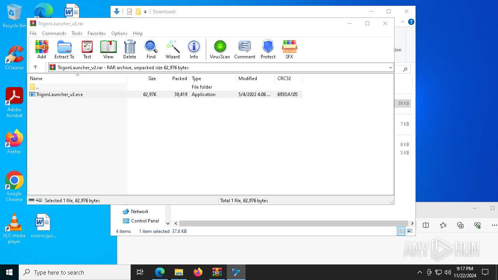Sort by the Modified column header
498x280 pixels.
click(x=256, y=79)
